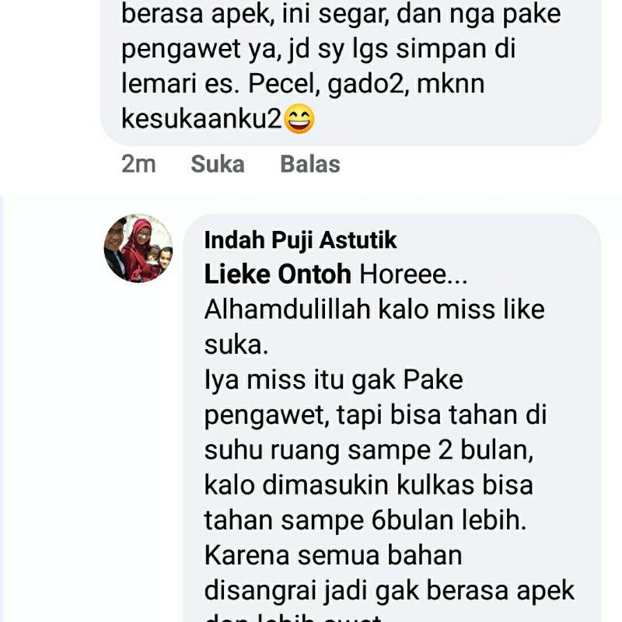Reply to the comment using Balas
The width and height of the screenshot is (622, 622).
click(x=310, y=164)
